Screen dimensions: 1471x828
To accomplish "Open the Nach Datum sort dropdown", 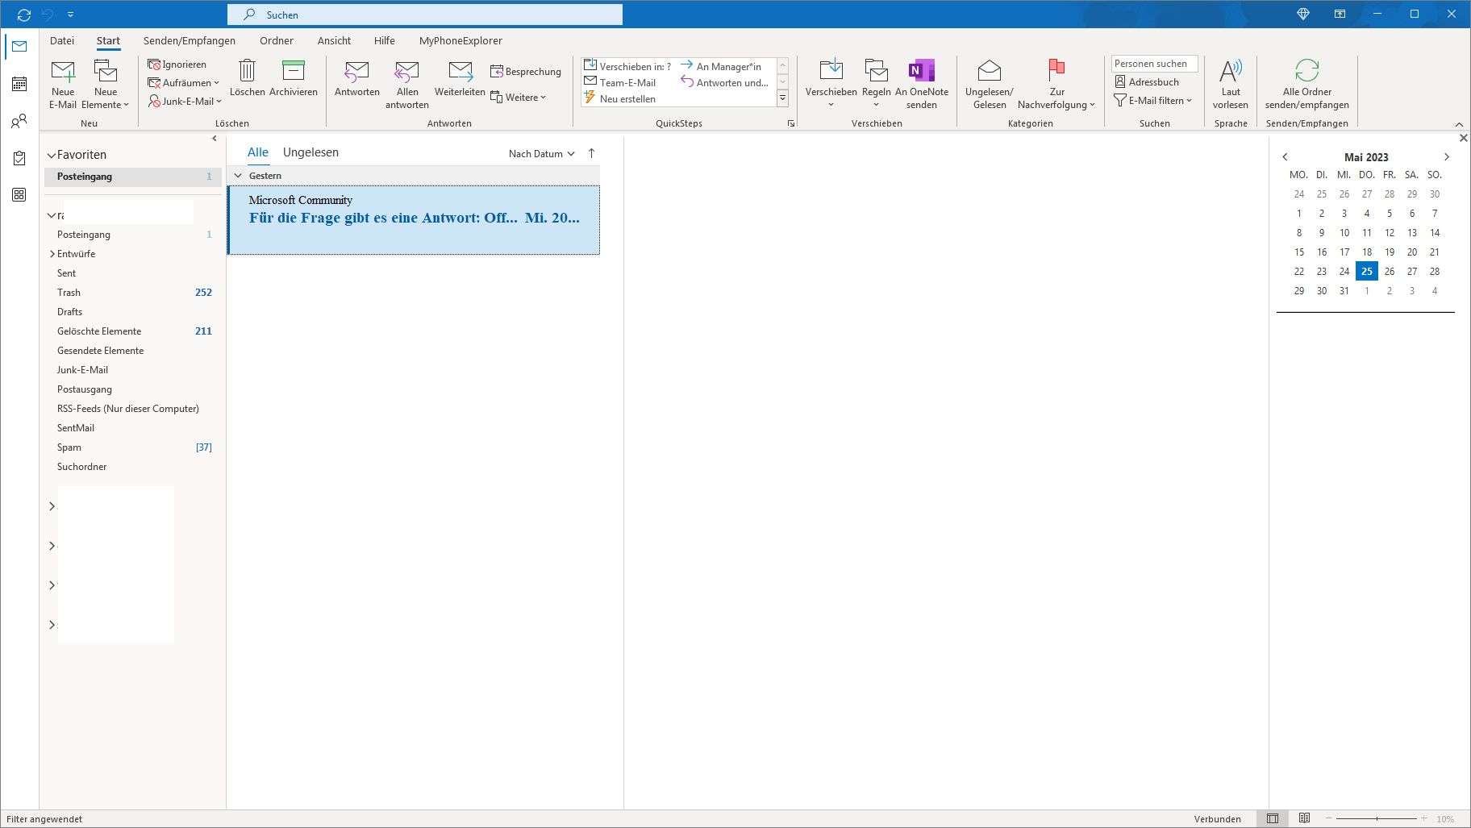I will [x=541, y=153].
